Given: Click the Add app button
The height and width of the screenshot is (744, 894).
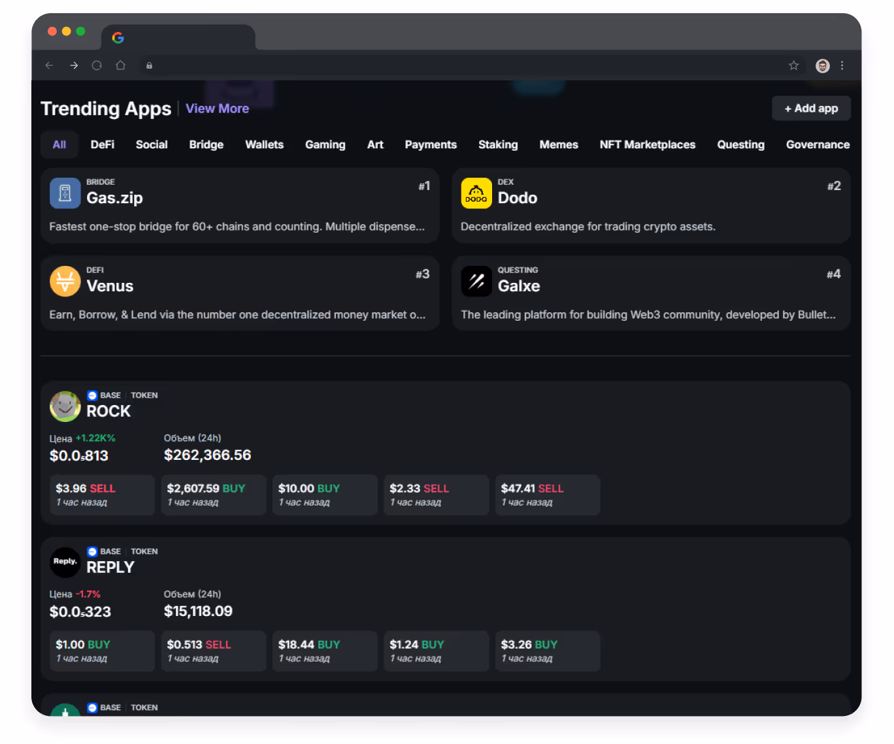Looking at the screenshot, I should click(811, 108).
